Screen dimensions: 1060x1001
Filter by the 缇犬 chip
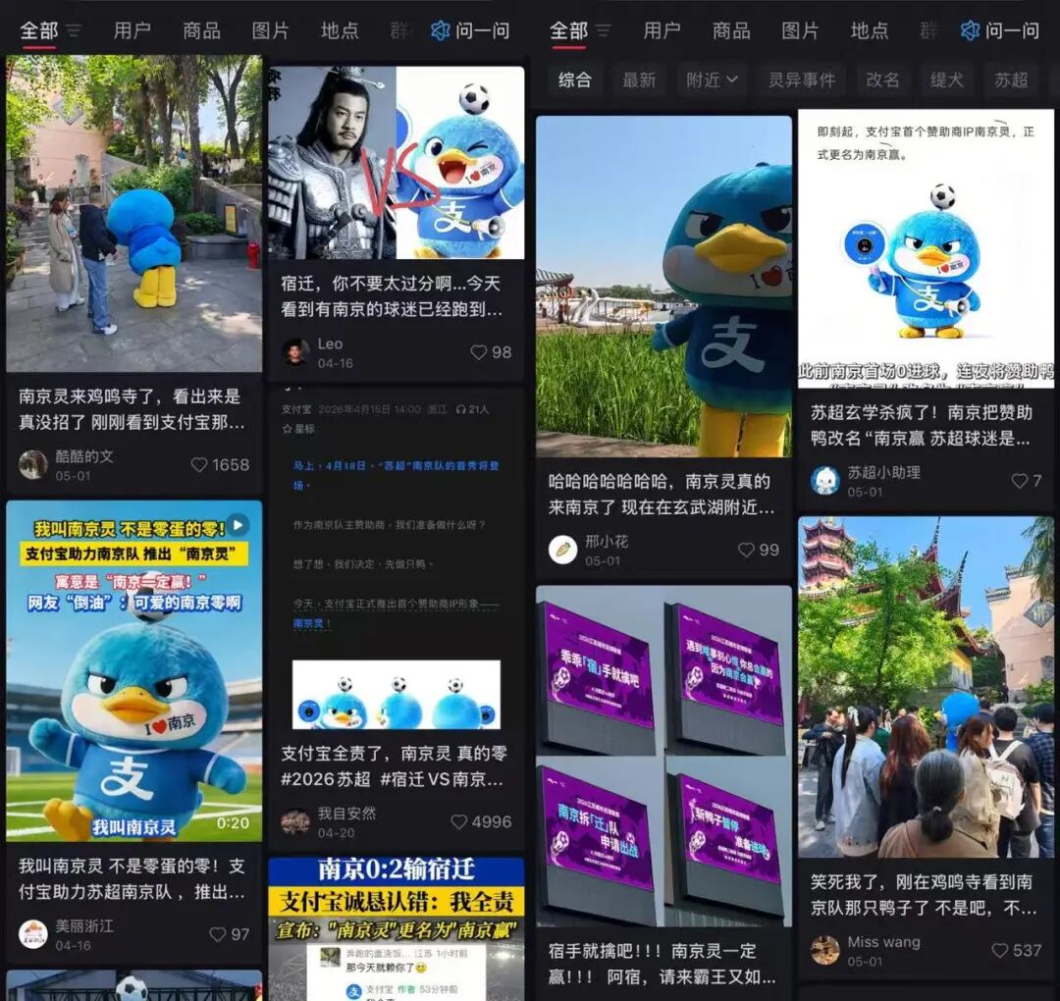(x=946, y=79)
